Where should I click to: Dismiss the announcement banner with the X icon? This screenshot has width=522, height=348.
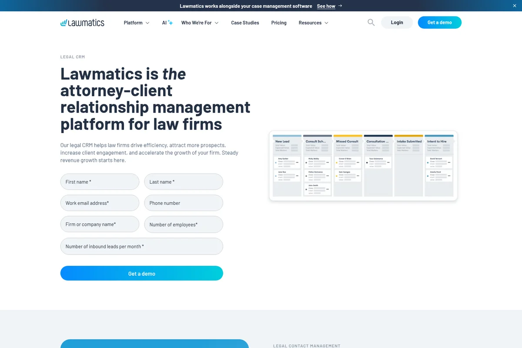[514, 6]
